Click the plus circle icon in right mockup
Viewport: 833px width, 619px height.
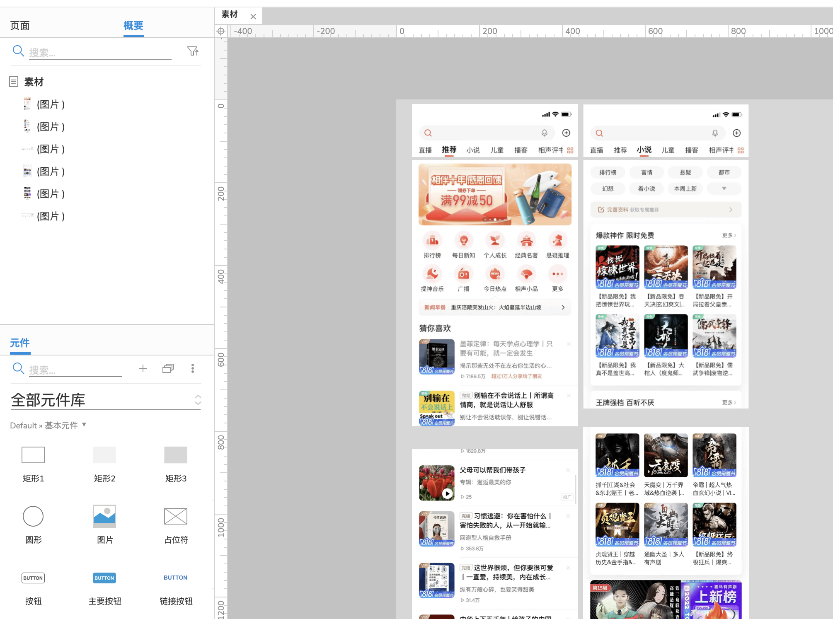coord(736,133)
